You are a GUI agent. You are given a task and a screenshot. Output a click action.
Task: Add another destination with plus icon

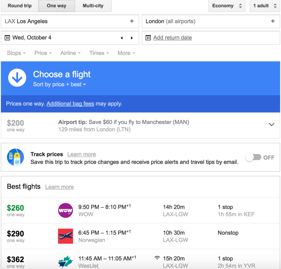(273, 21)
